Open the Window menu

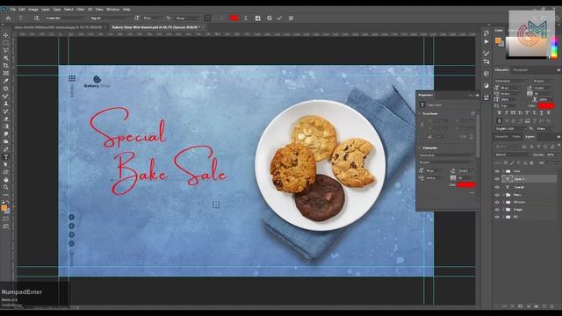click(x=113, y=10)
